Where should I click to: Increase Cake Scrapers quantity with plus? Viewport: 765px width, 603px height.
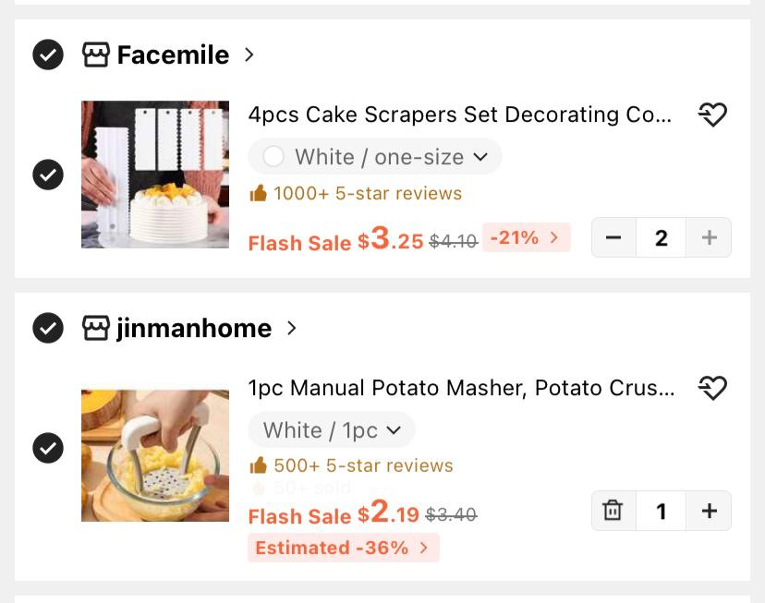click(x=709, y=237)
